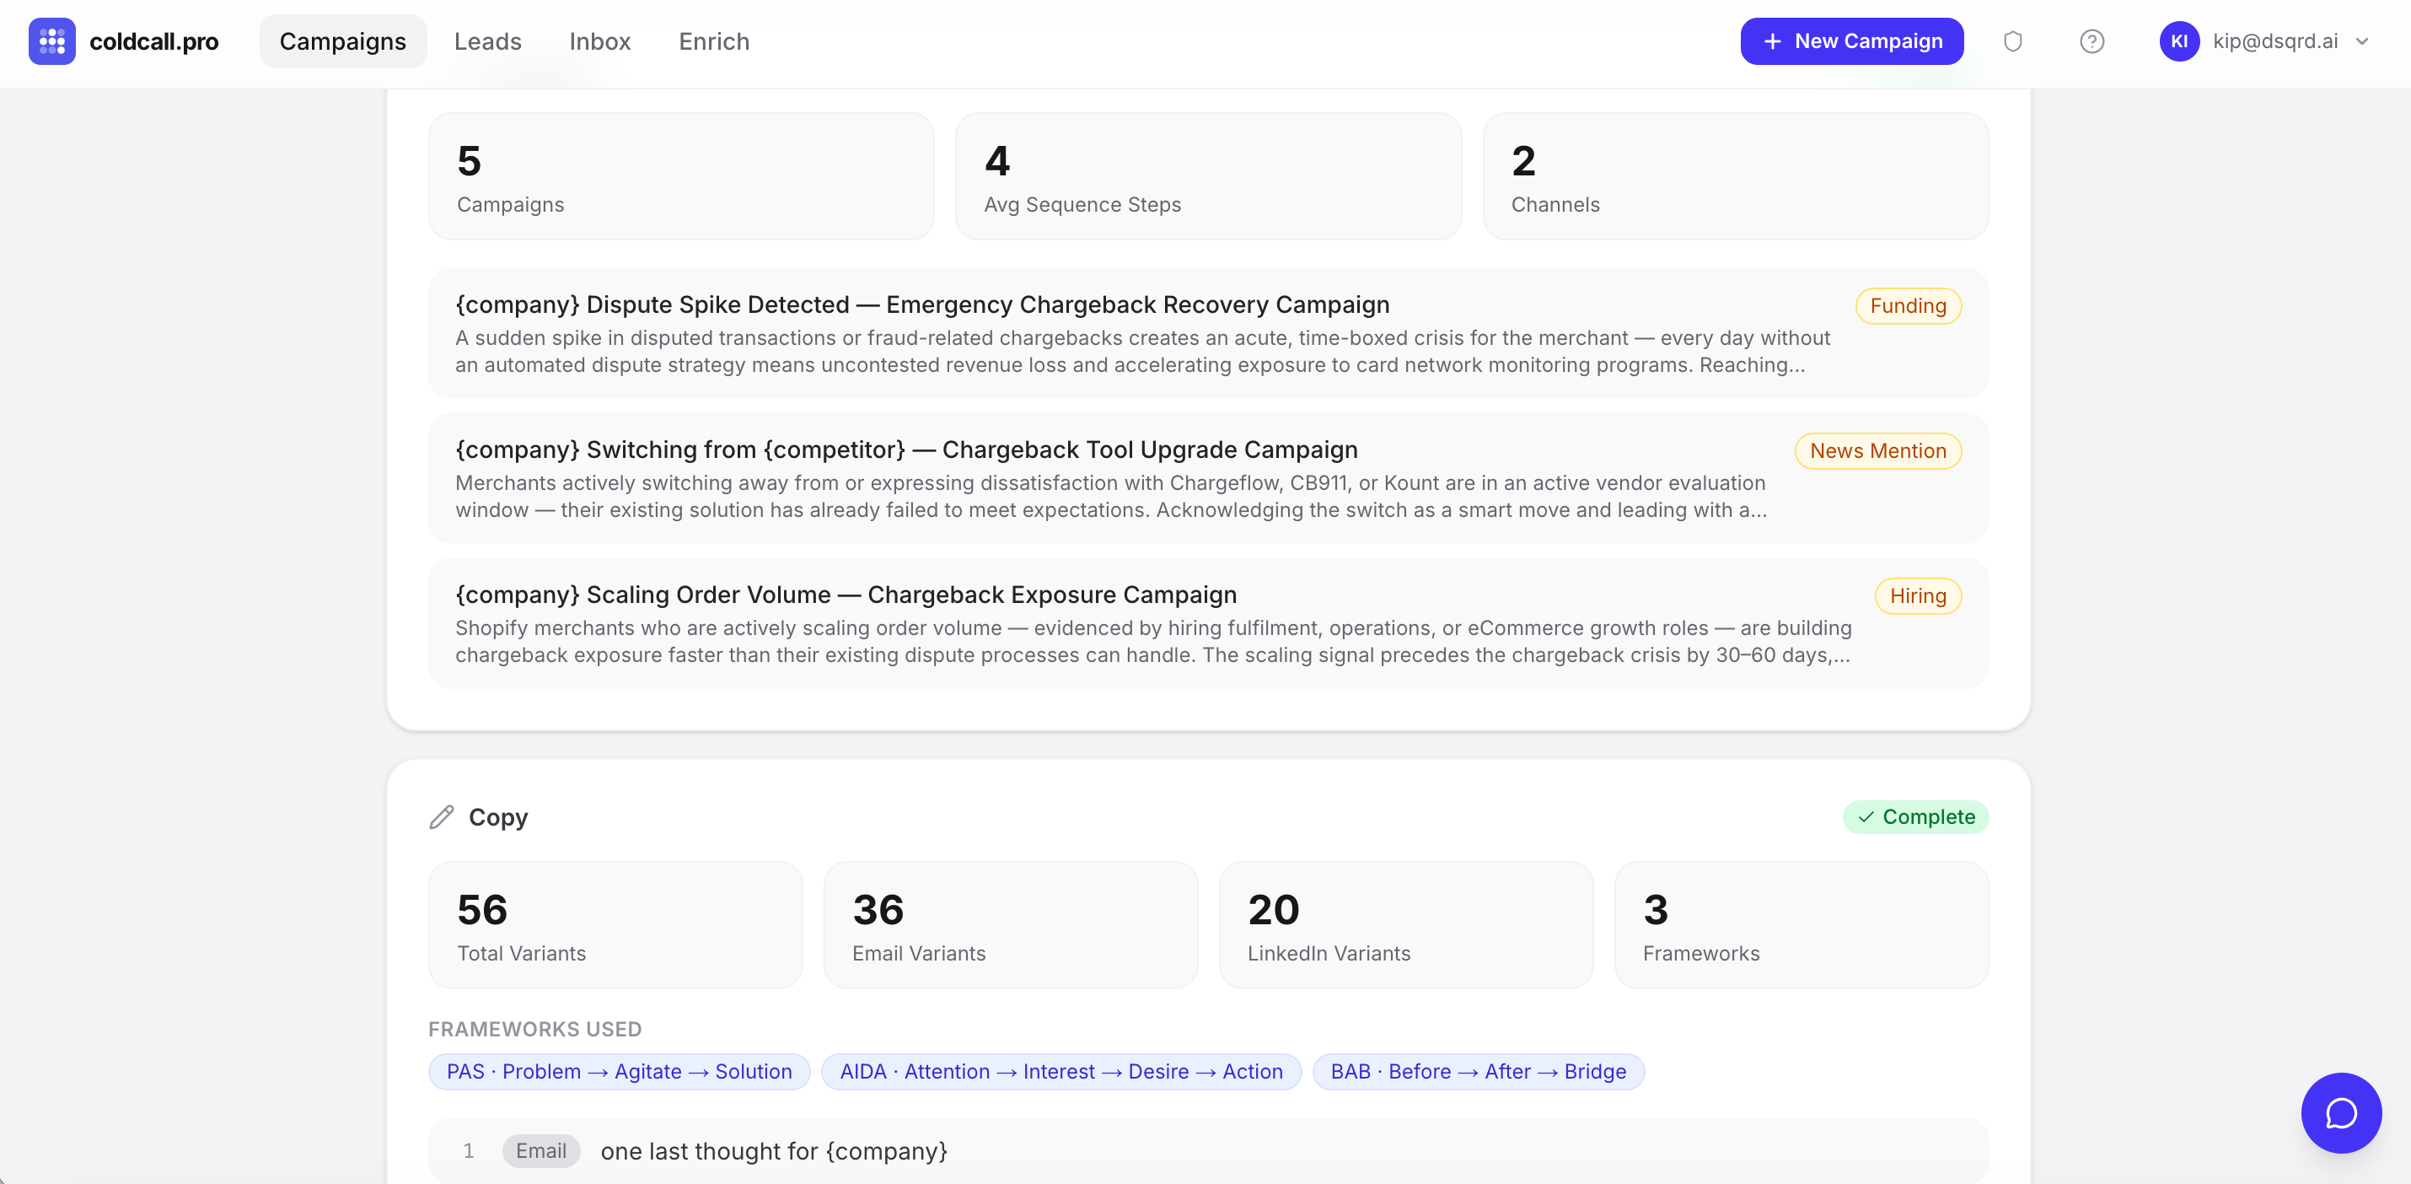Open the chat bubble widget
2411x1184 pixels.
(2340, 1112)
